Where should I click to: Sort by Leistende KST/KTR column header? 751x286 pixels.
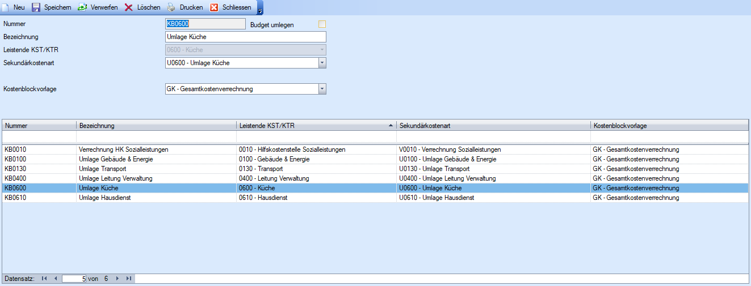pos(316,125)
